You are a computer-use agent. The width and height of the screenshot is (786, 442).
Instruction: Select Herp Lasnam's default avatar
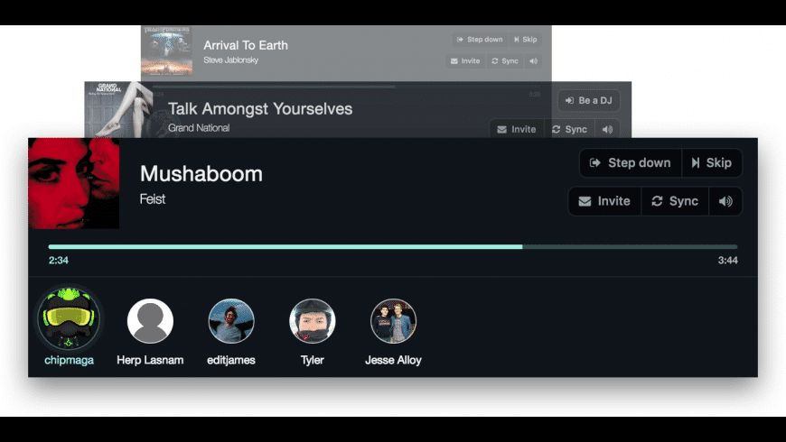pyautogui.click(x=150, y=321)
